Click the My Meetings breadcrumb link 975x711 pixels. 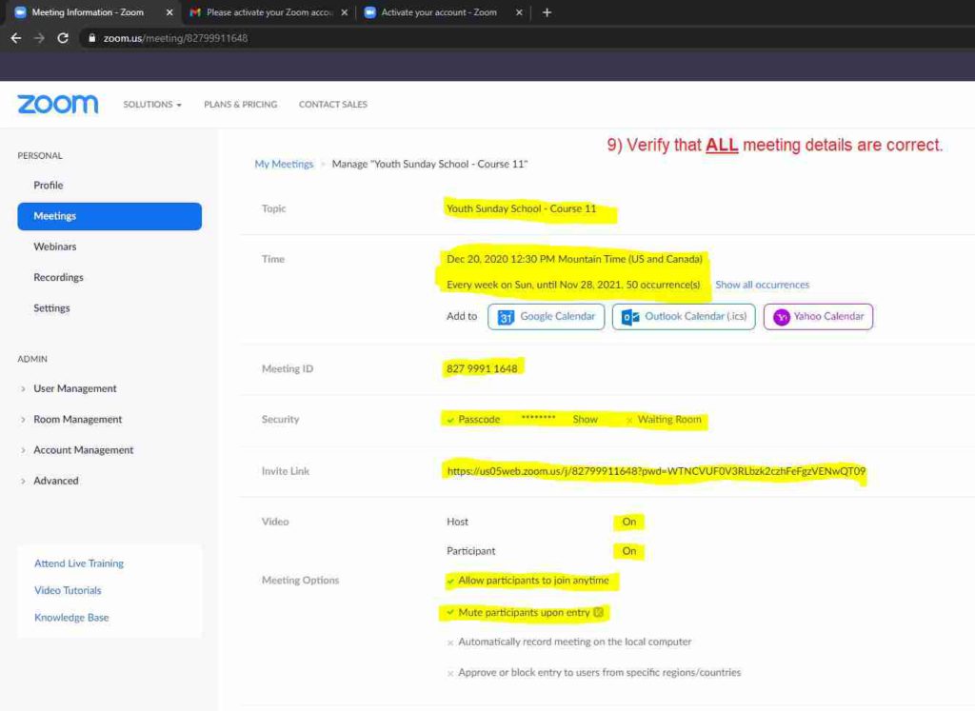coord(284,164)
